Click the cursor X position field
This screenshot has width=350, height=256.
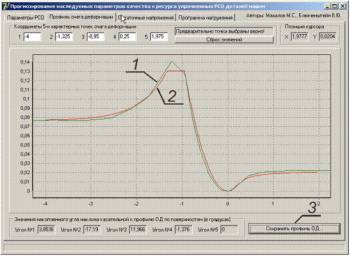(x=299, y=37)
